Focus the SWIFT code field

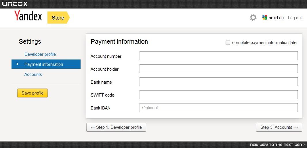[x=218, y=95]
